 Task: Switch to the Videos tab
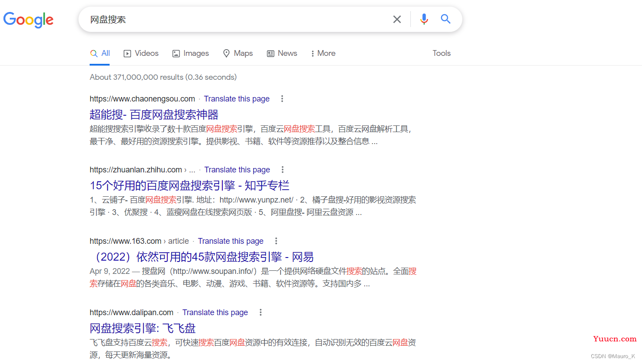pos(141,54)
